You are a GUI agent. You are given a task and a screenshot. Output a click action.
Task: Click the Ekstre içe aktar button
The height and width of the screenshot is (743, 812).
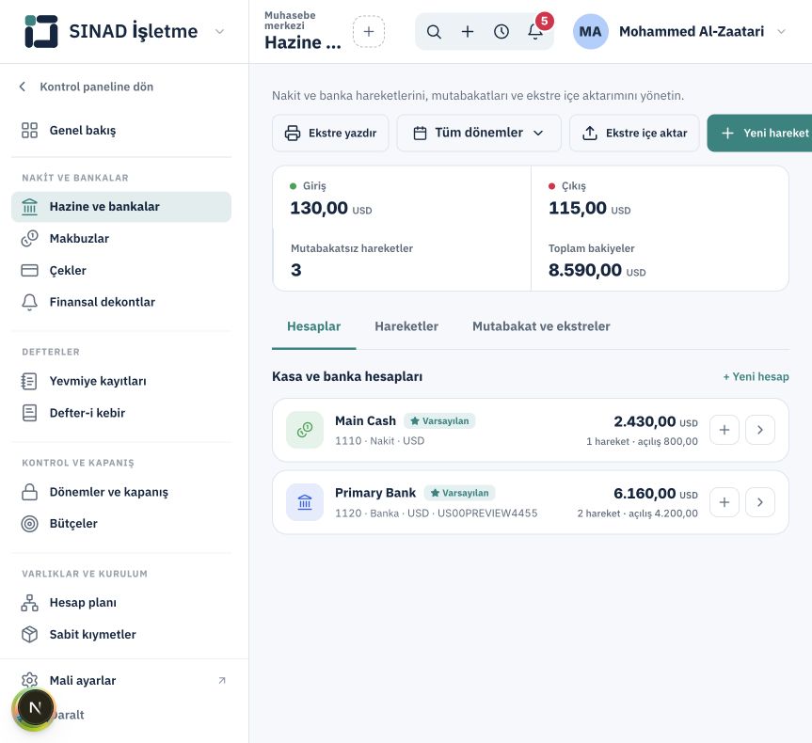click(634, 133)
